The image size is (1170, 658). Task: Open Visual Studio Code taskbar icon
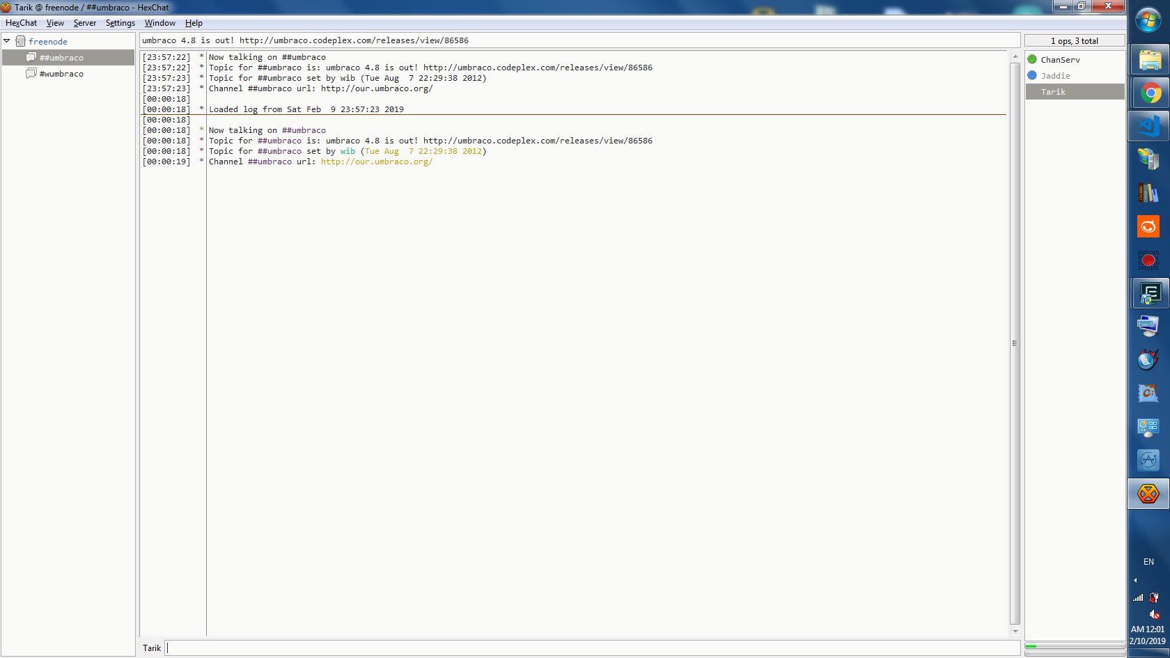pos(1148,126)
